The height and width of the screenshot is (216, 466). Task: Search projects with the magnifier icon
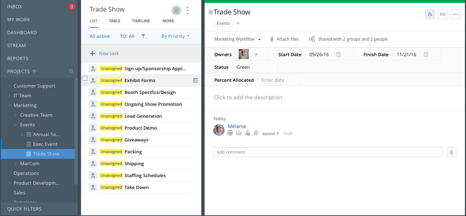(71, 71)
